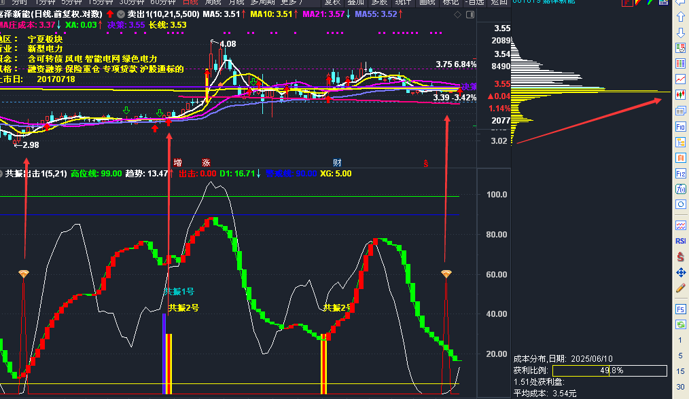This screenshot has height=399, width=689.
Task: Click the MA5: 3.51 indicator value
Action: coord(222,14)
